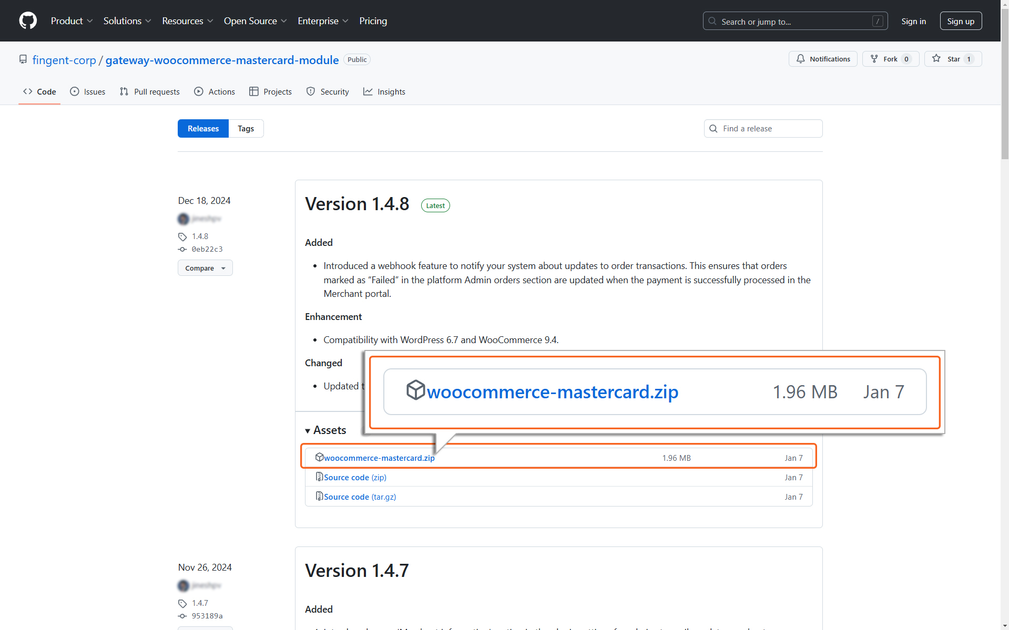Click the Nov 26, 2024 release date
This screenshot has height=630, width=1009.
[205, 567]
